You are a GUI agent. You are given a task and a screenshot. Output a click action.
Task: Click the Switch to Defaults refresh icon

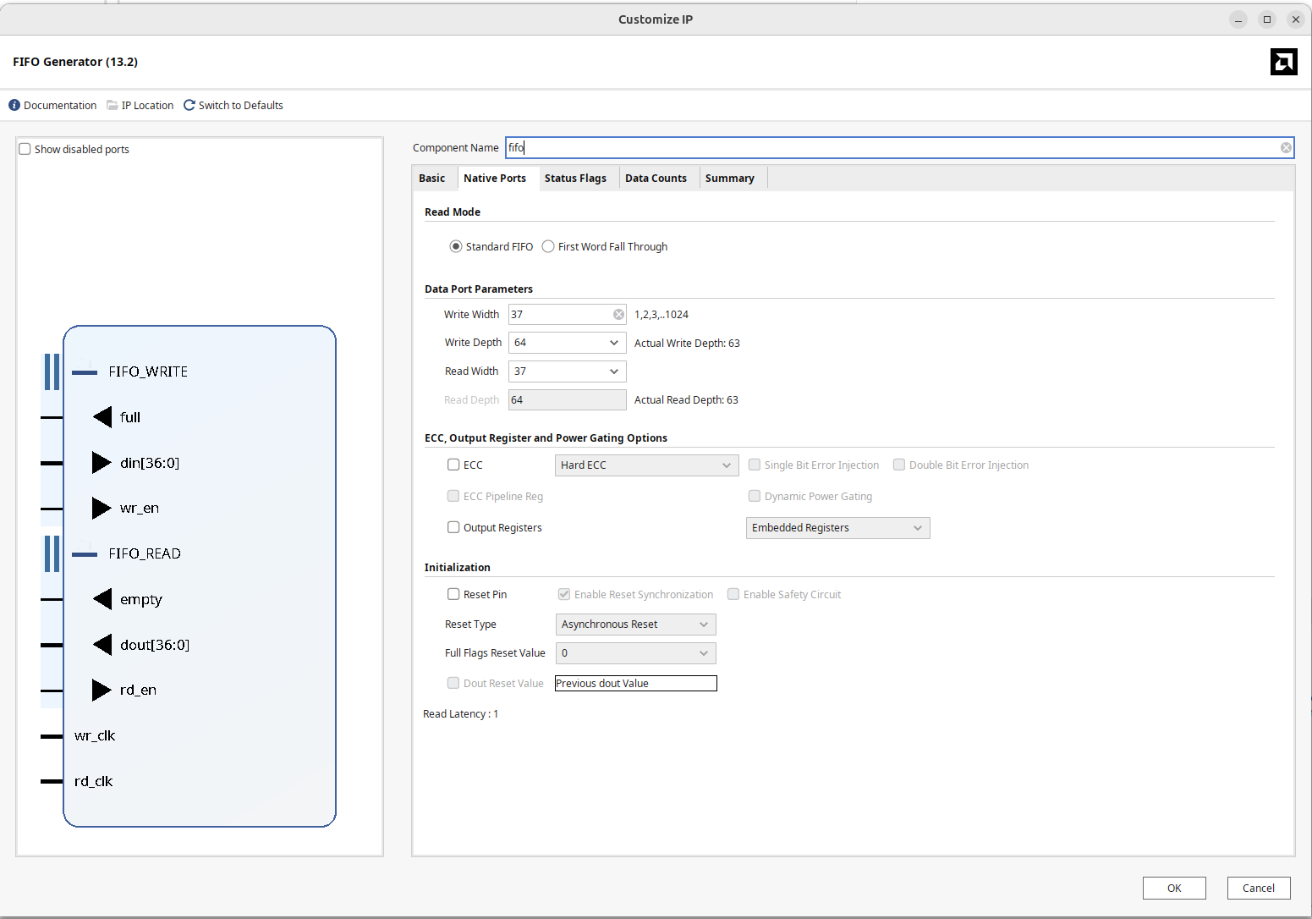[189, 105]
